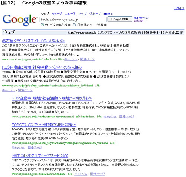186x177 pixels.
Task: Open トヨタ自動車 環境への取り組み result
Action: (x=51, y=98)
